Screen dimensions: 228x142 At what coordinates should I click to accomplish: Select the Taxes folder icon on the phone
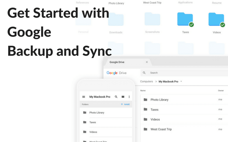[85, 122]
